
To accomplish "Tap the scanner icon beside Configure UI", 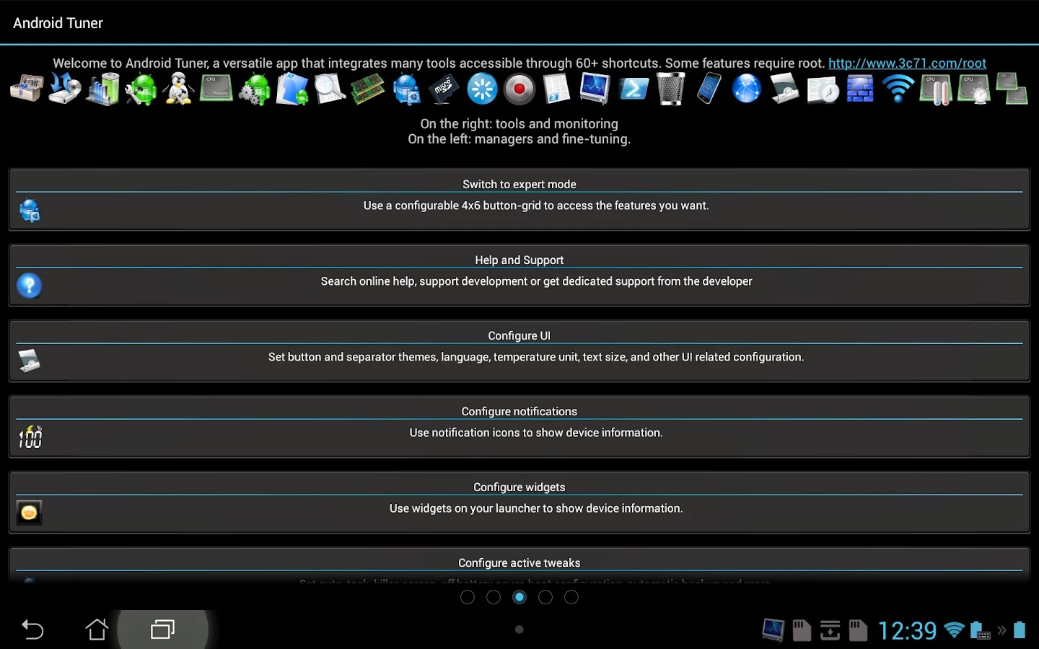I will click(29, 361).
